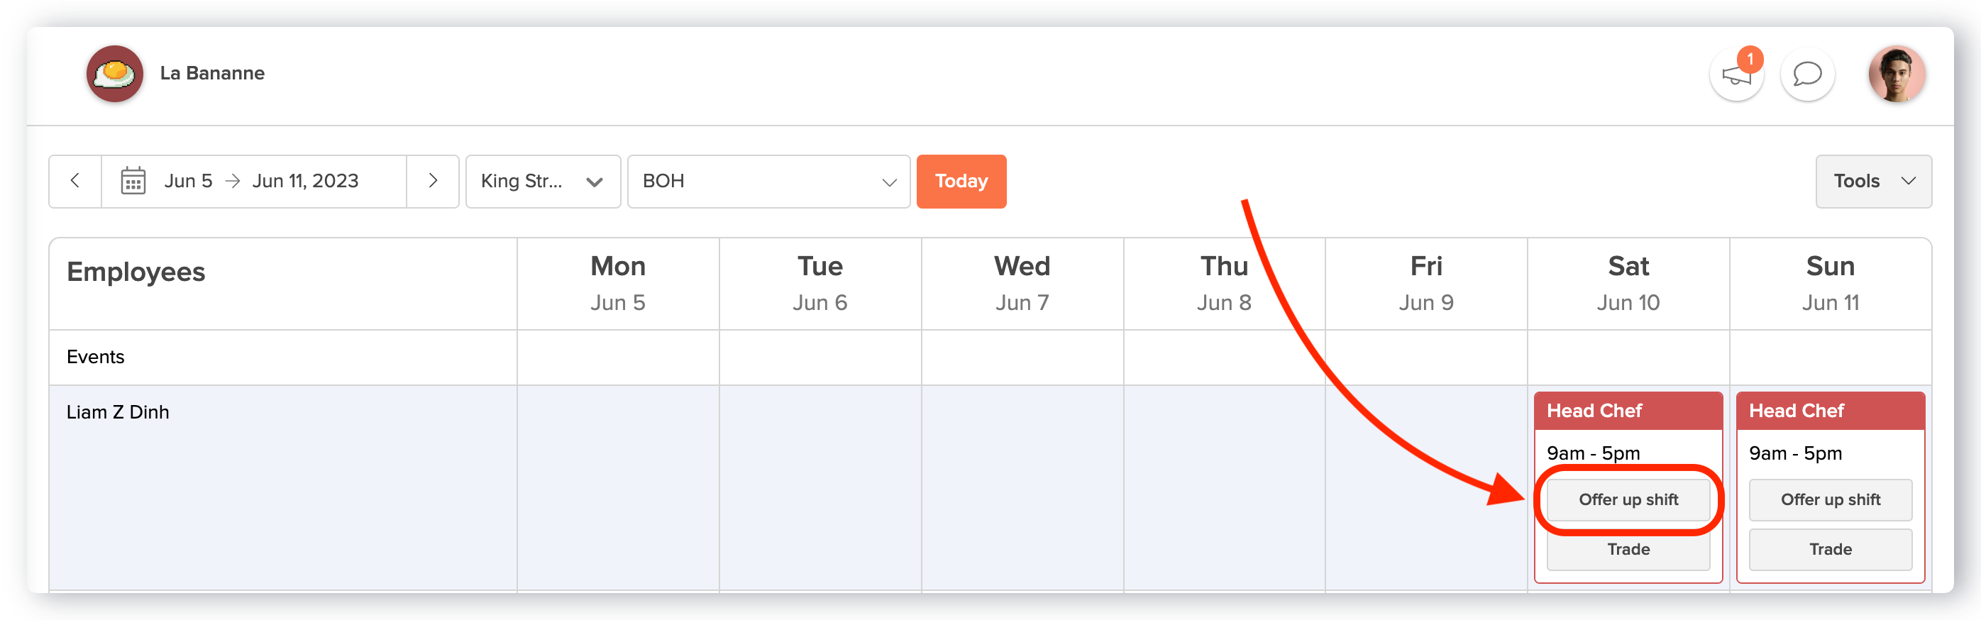The height and width of the screenshot is (620, 1981).
Task: Click the Sat Jun 10 column header
Action: click(x=1628, y=284)
